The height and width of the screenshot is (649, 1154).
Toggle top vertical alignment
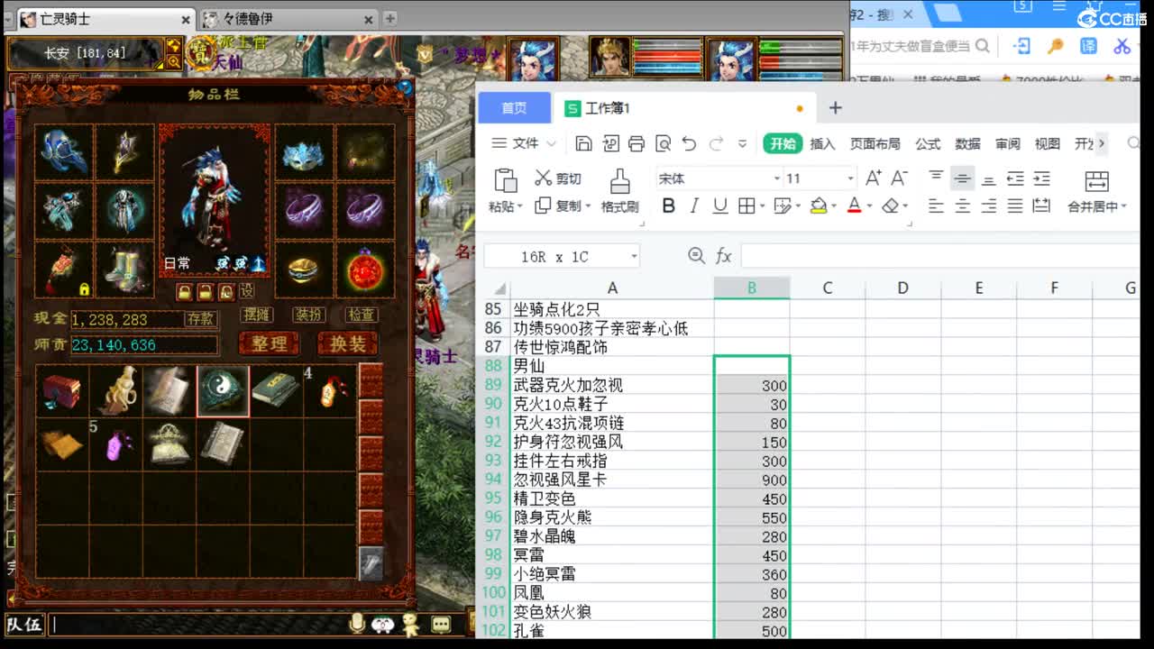click(x=936, y=178)
